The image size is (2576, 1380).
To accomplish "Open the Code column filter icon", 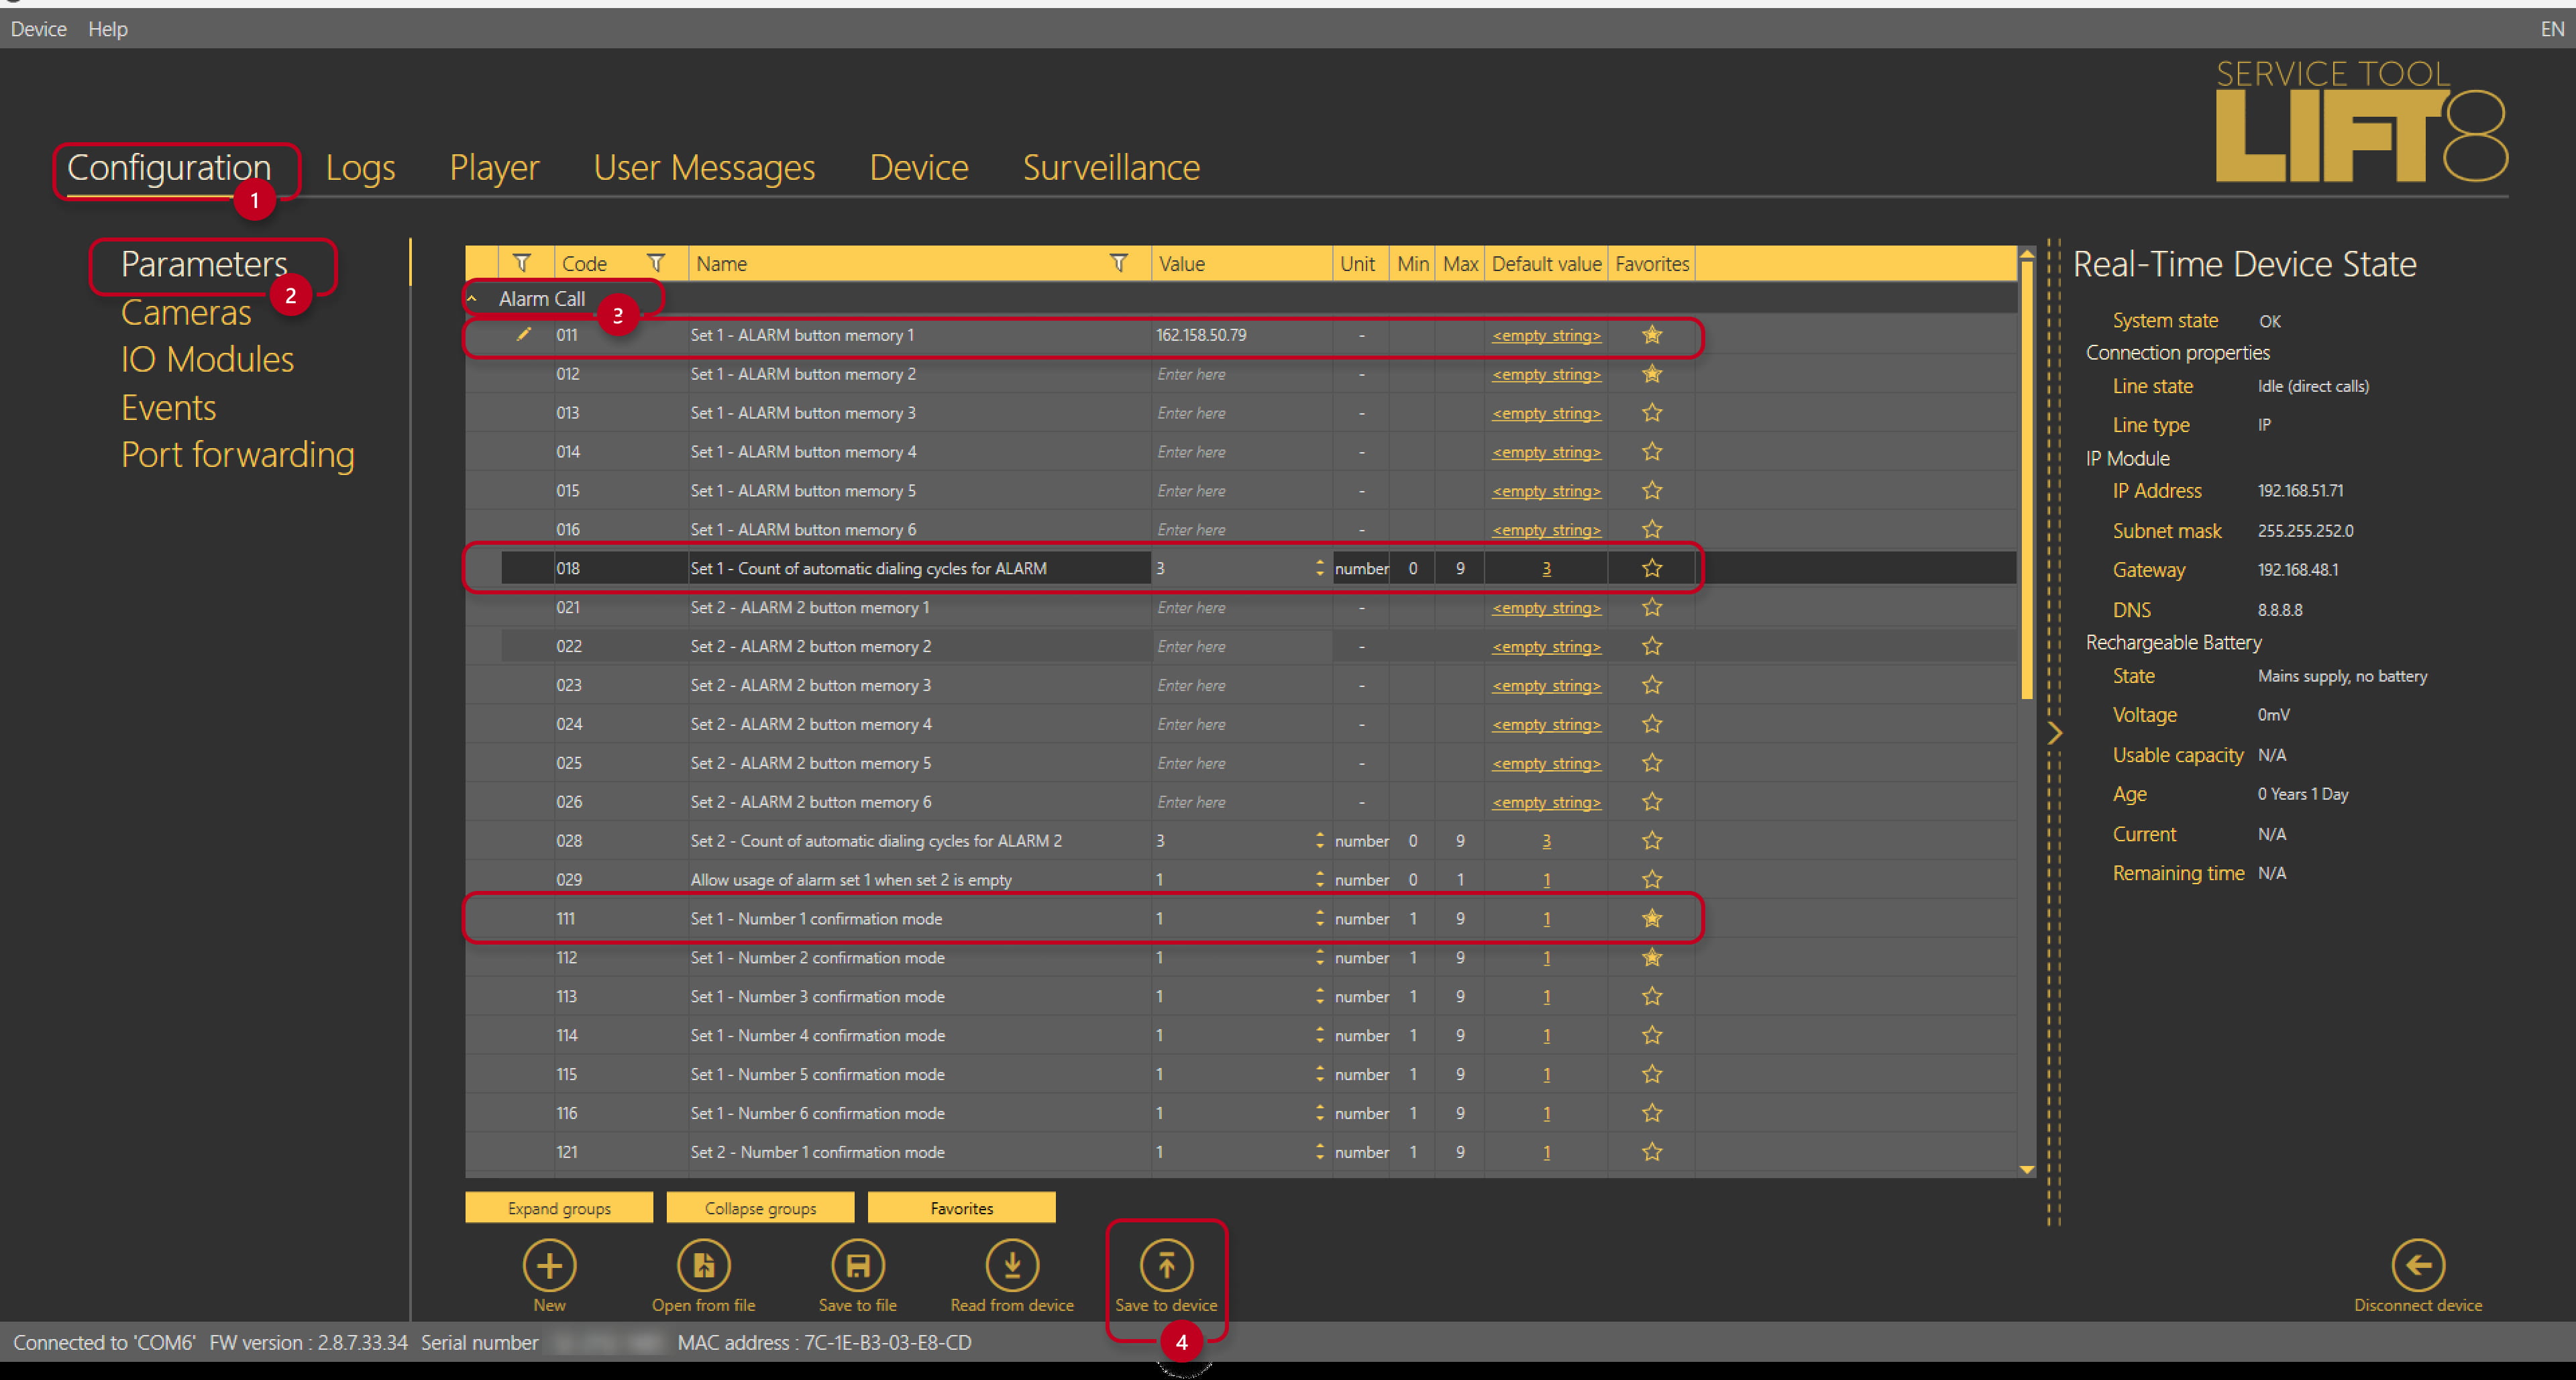I will [656, 263].
